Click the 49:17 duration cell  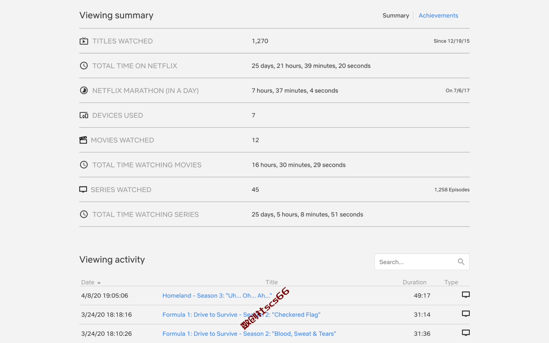(422, 295)
